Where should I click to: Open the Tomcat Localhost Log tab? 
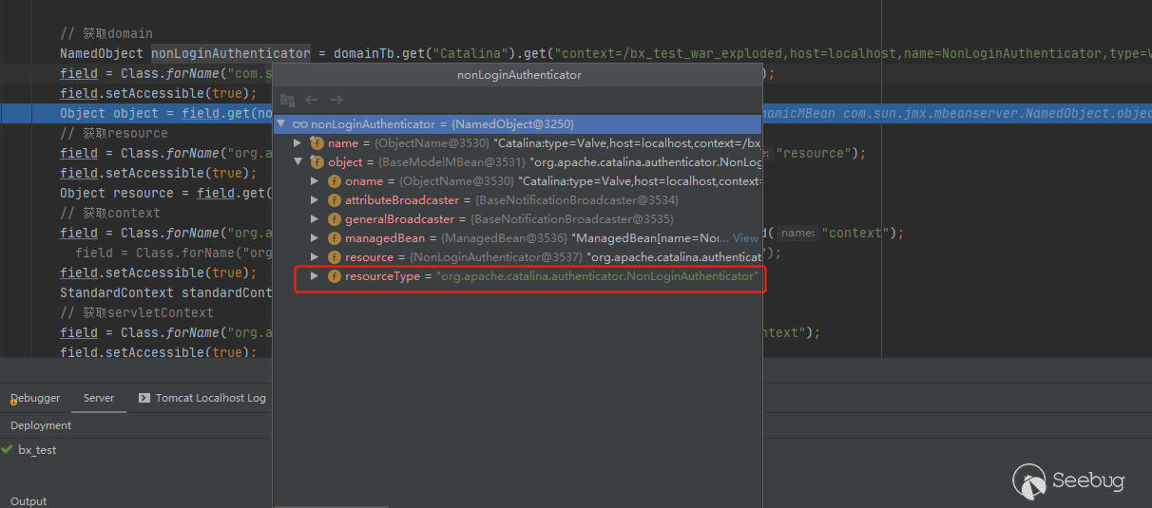pyautogui.click(x=210, y=399)
